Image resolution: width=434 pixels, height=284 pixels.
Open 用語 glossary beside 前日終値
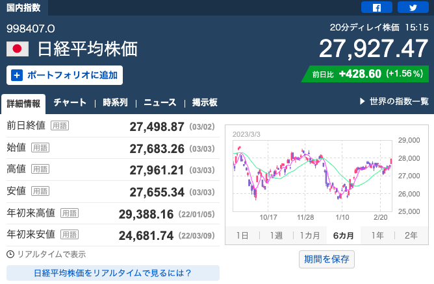(59, 126)
